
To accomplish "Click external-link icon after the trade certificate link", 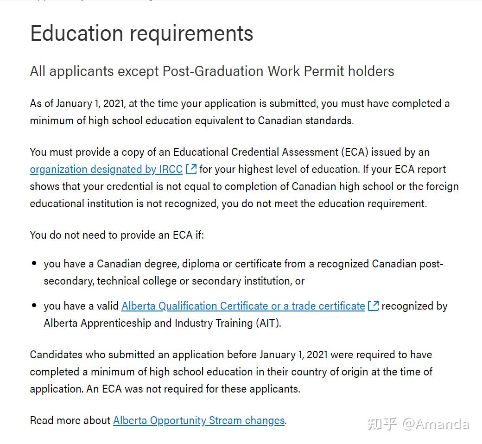I will point(373,306).
